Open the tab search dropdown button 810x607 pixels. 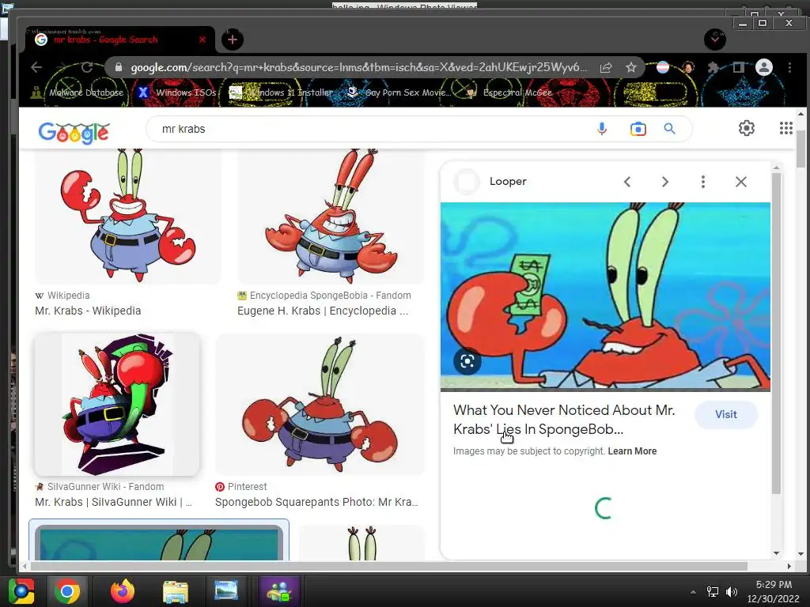pyautogui.click(x=715, y=40)
